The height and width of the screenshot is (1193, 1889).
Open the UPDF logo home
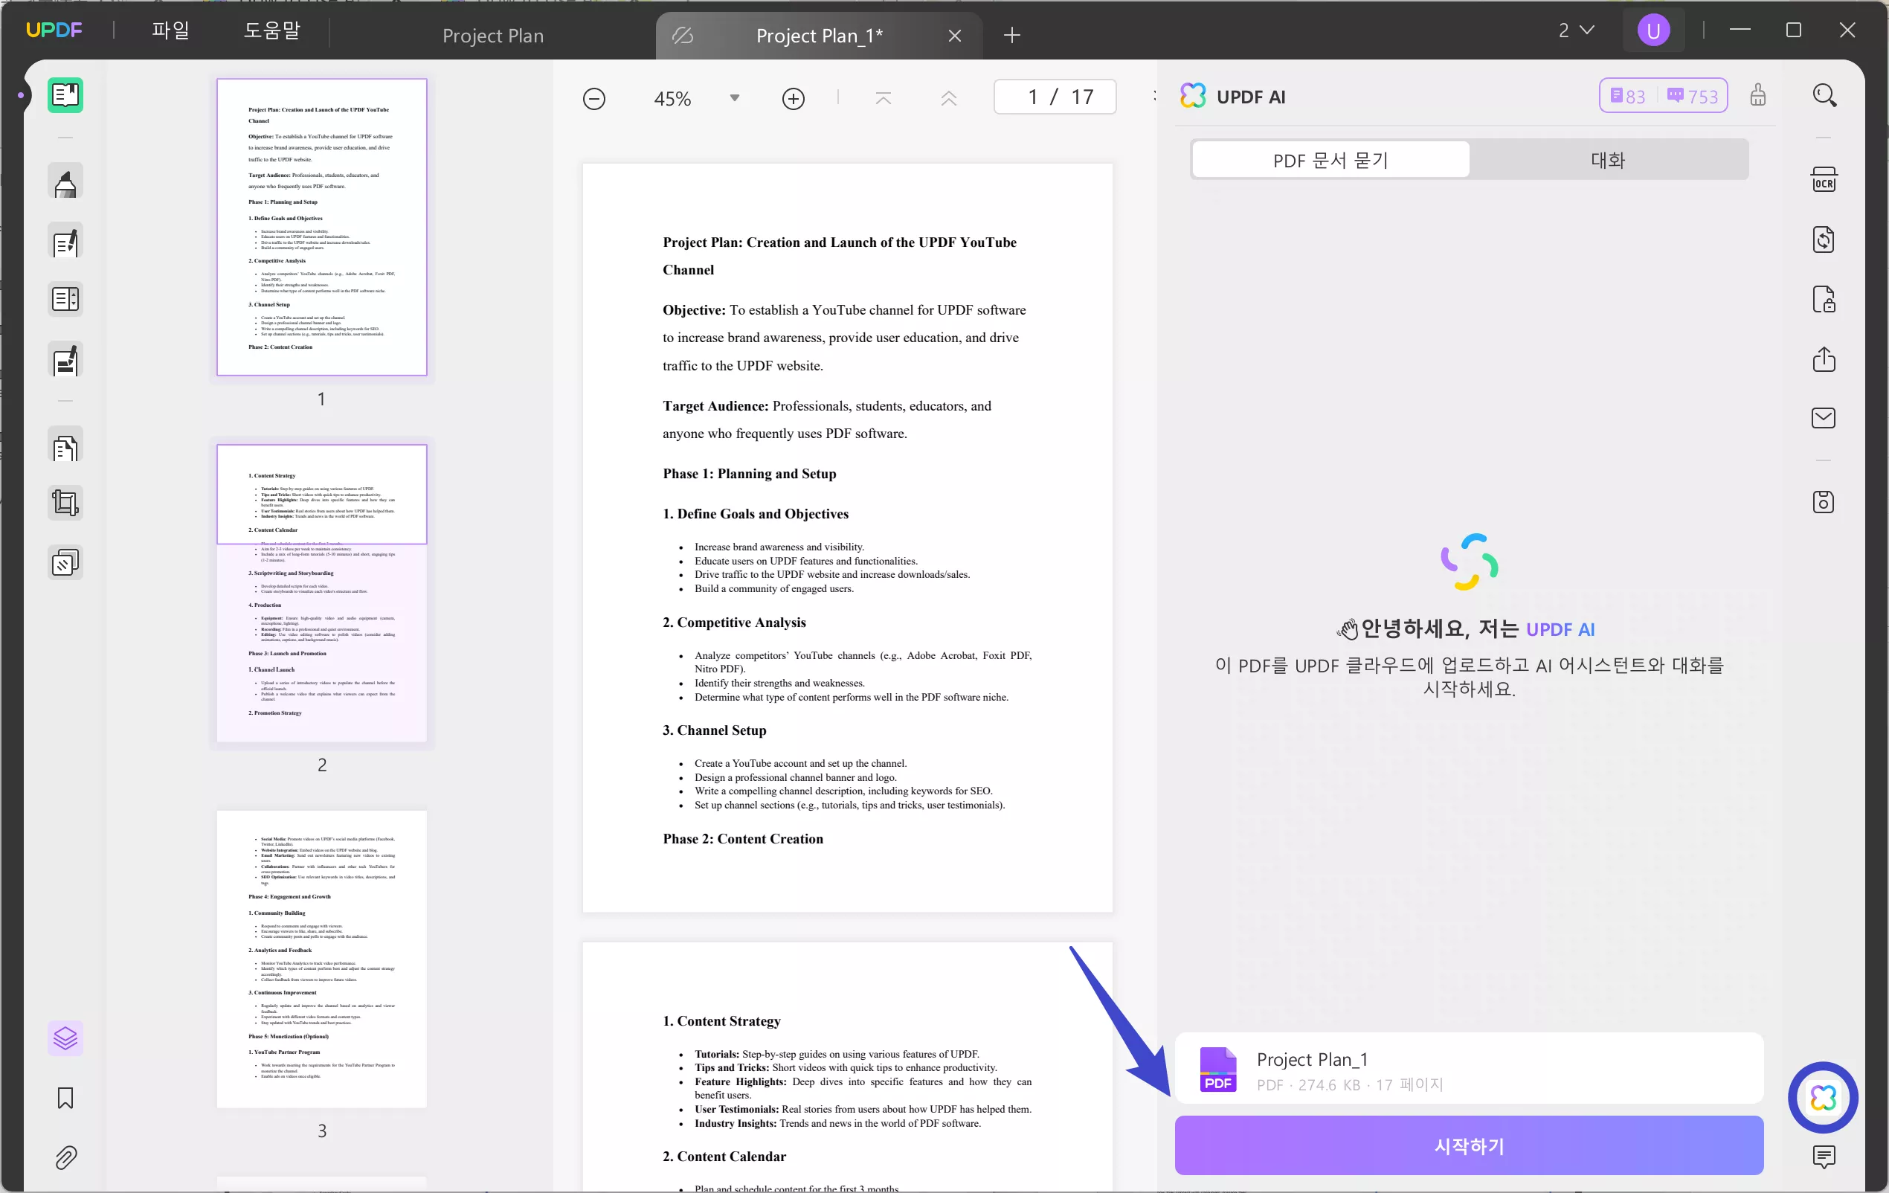pos(54,30)
